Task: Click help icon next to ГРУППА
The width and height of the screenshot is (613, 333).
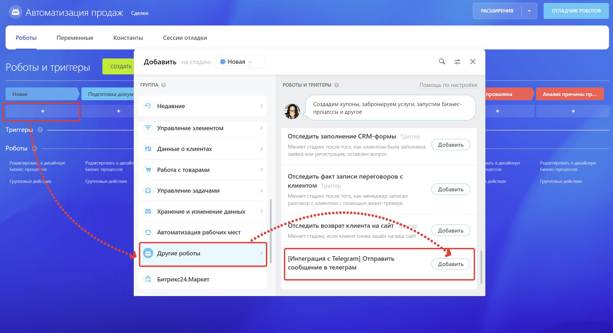Action: pos(164,85)
